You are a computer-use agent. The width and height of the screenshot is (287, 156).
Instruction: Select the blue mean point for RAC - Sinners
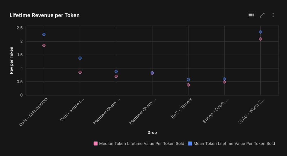[188, 80]
